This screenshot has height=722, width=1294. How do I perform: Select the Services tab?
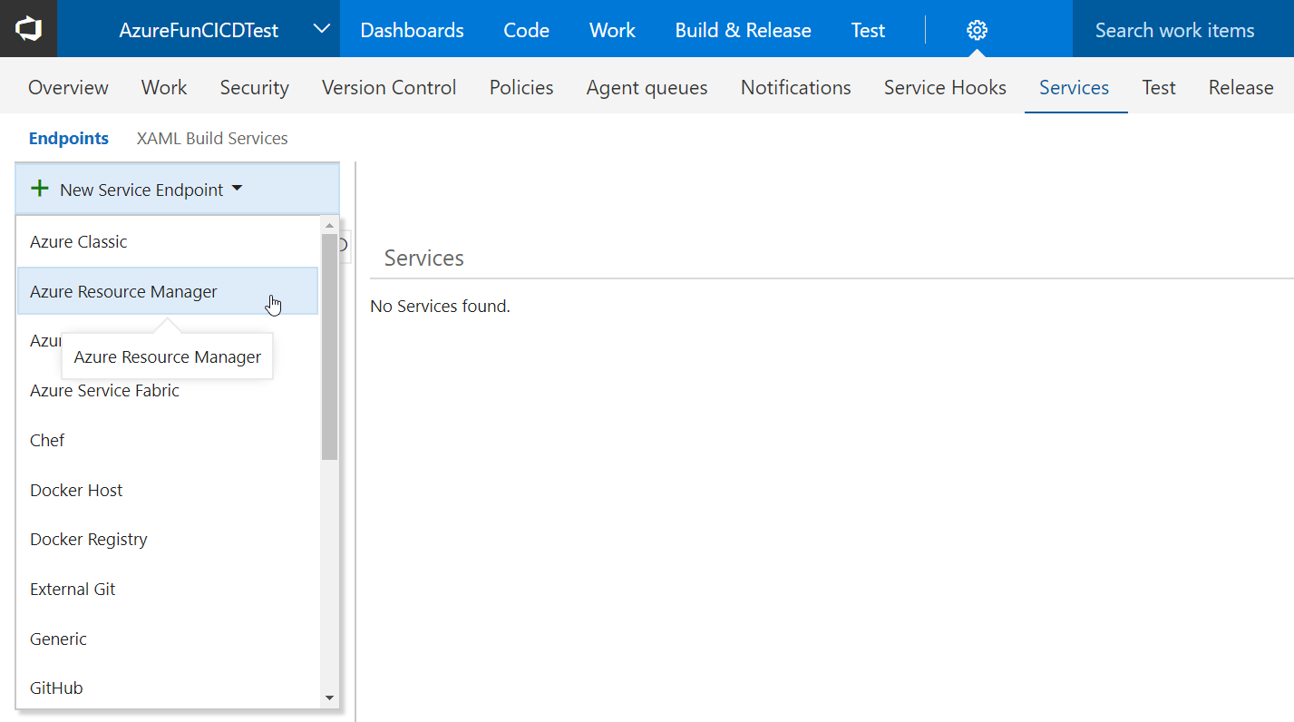point(1074,87)
